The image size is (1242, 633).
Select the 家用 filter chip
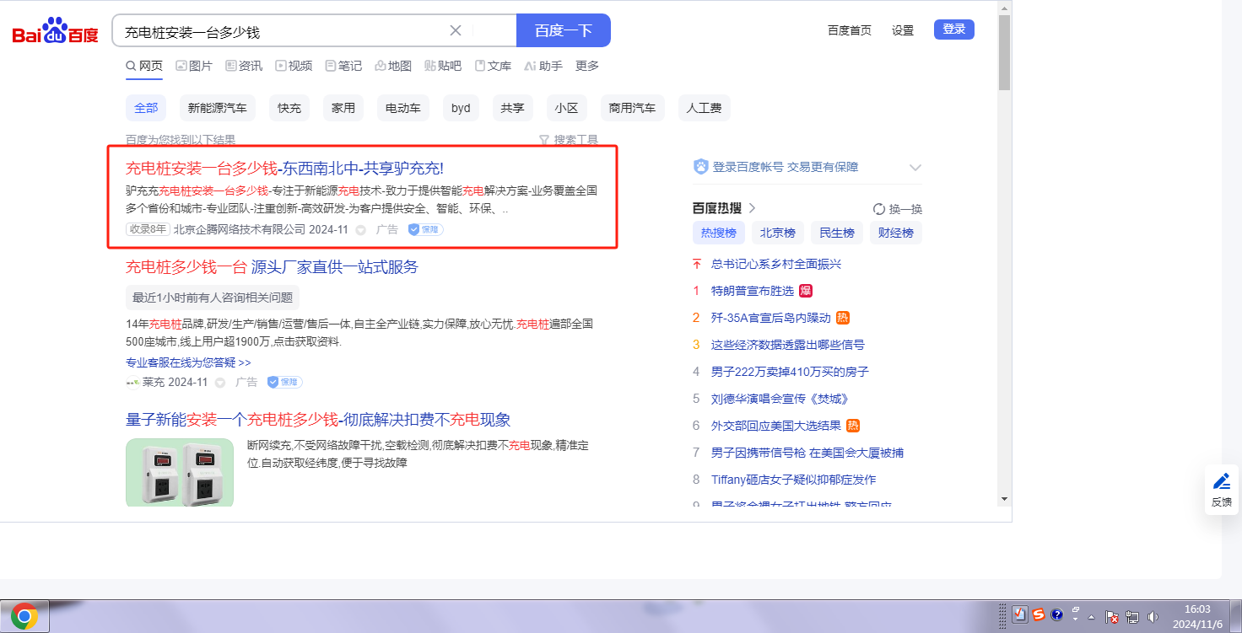point(343,108)
